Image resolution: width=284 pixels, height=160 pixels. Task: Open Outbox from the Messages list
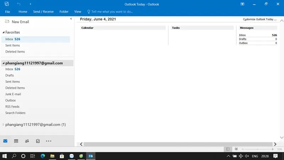[243, 43]
